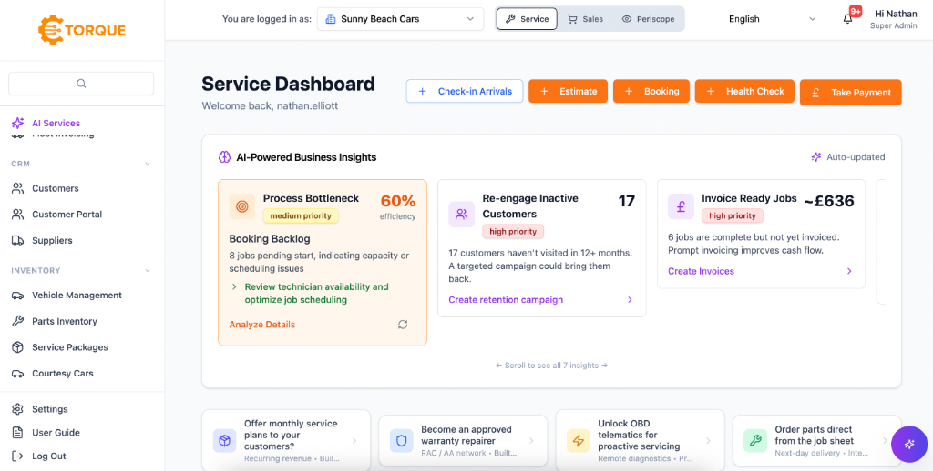Viewport: 933px width, 471px height.
Task: Open OBD telematics suggestion card
Action: click(x=640, y=441)
